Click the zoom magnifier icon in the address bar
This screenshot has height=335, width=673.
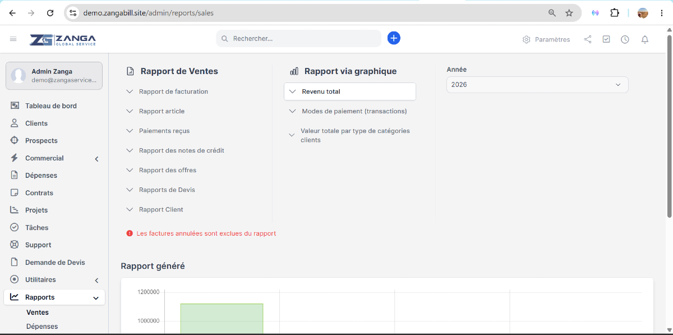click(x=552, y=12)
